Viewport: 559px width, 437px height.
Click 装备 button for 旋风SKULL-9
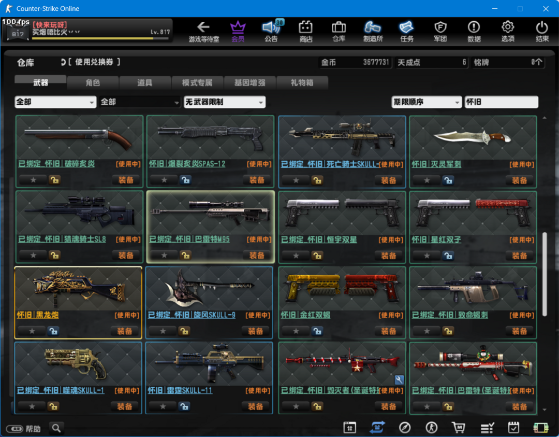pyautogui.click(x=256, y=331)
